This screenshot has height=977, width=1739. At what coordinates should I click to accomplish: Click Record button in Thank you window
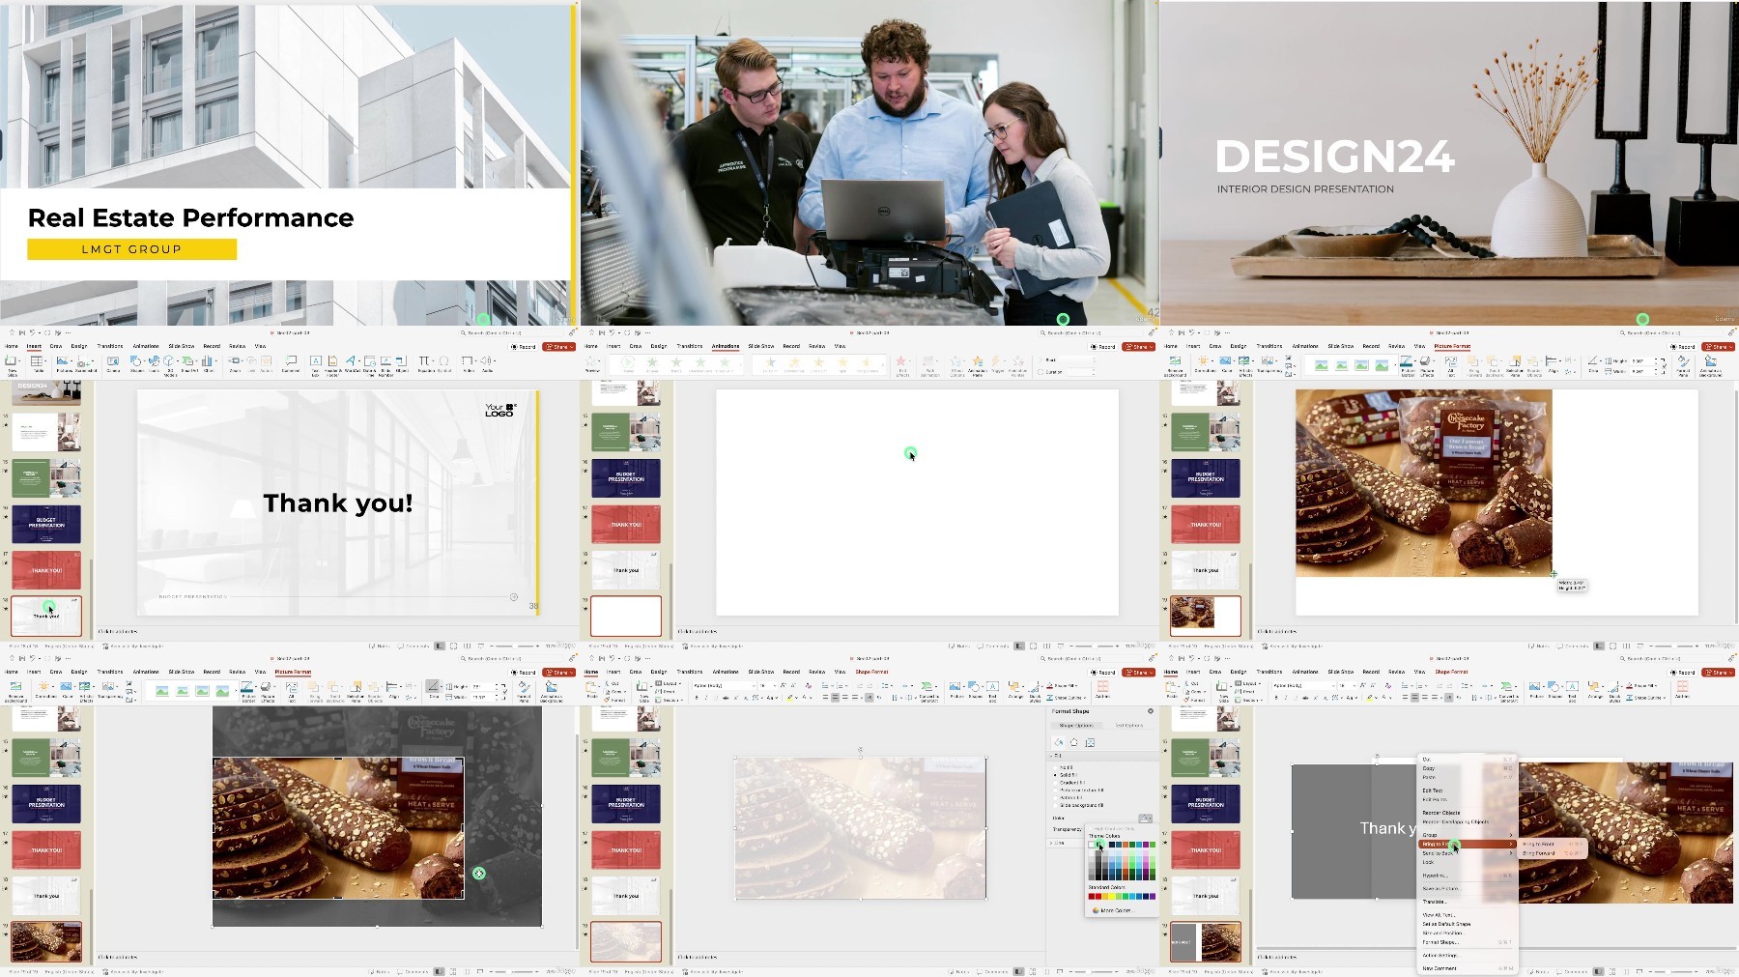pyautogui.click(x=523, y=347)
